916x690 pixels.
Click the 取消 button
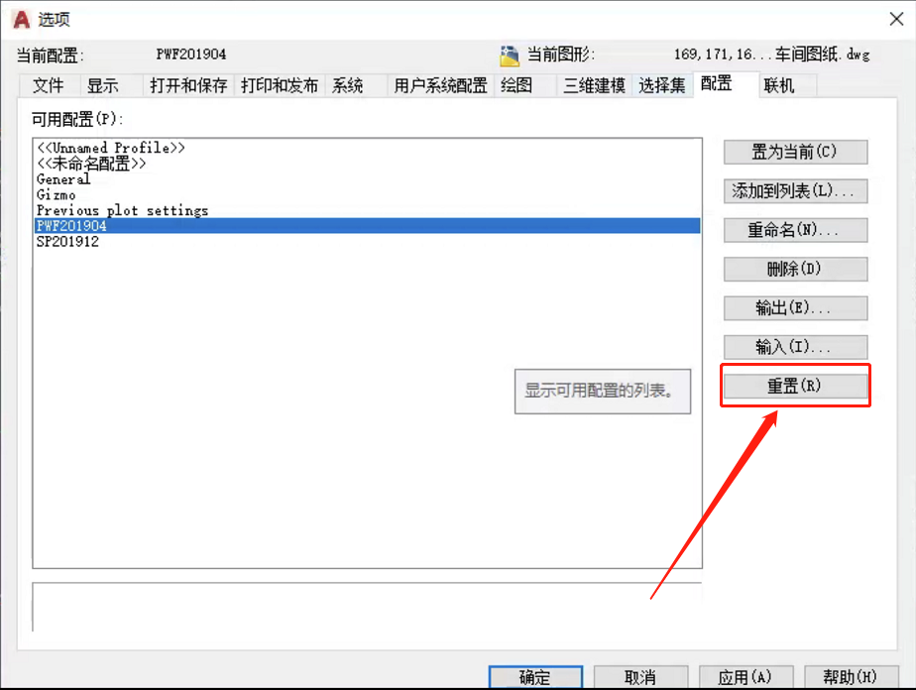(x=640, y=677)
